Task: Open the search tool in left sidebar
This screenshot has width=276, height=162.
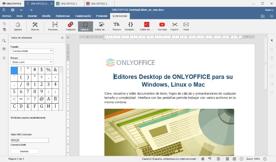Action: 4,41
